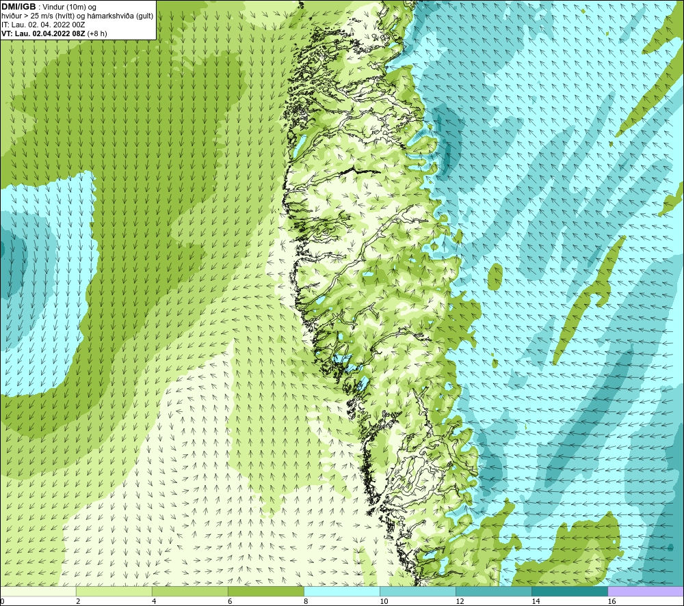The height and width of the screenshot is (606, 684).
Task: Click the "0" scale label under the colour bar
Action: (2, 602)
